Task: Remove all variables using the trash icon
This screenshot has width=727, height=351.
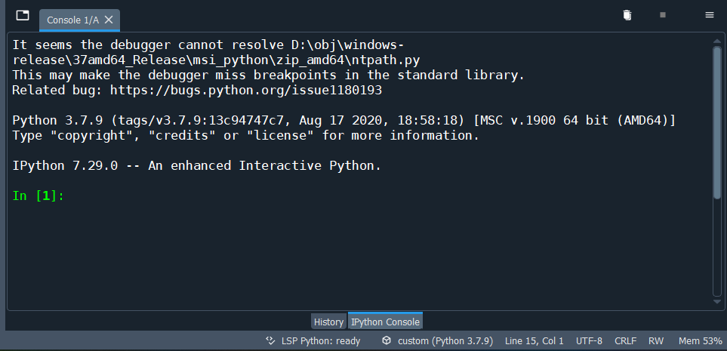Action: point(627,15)
